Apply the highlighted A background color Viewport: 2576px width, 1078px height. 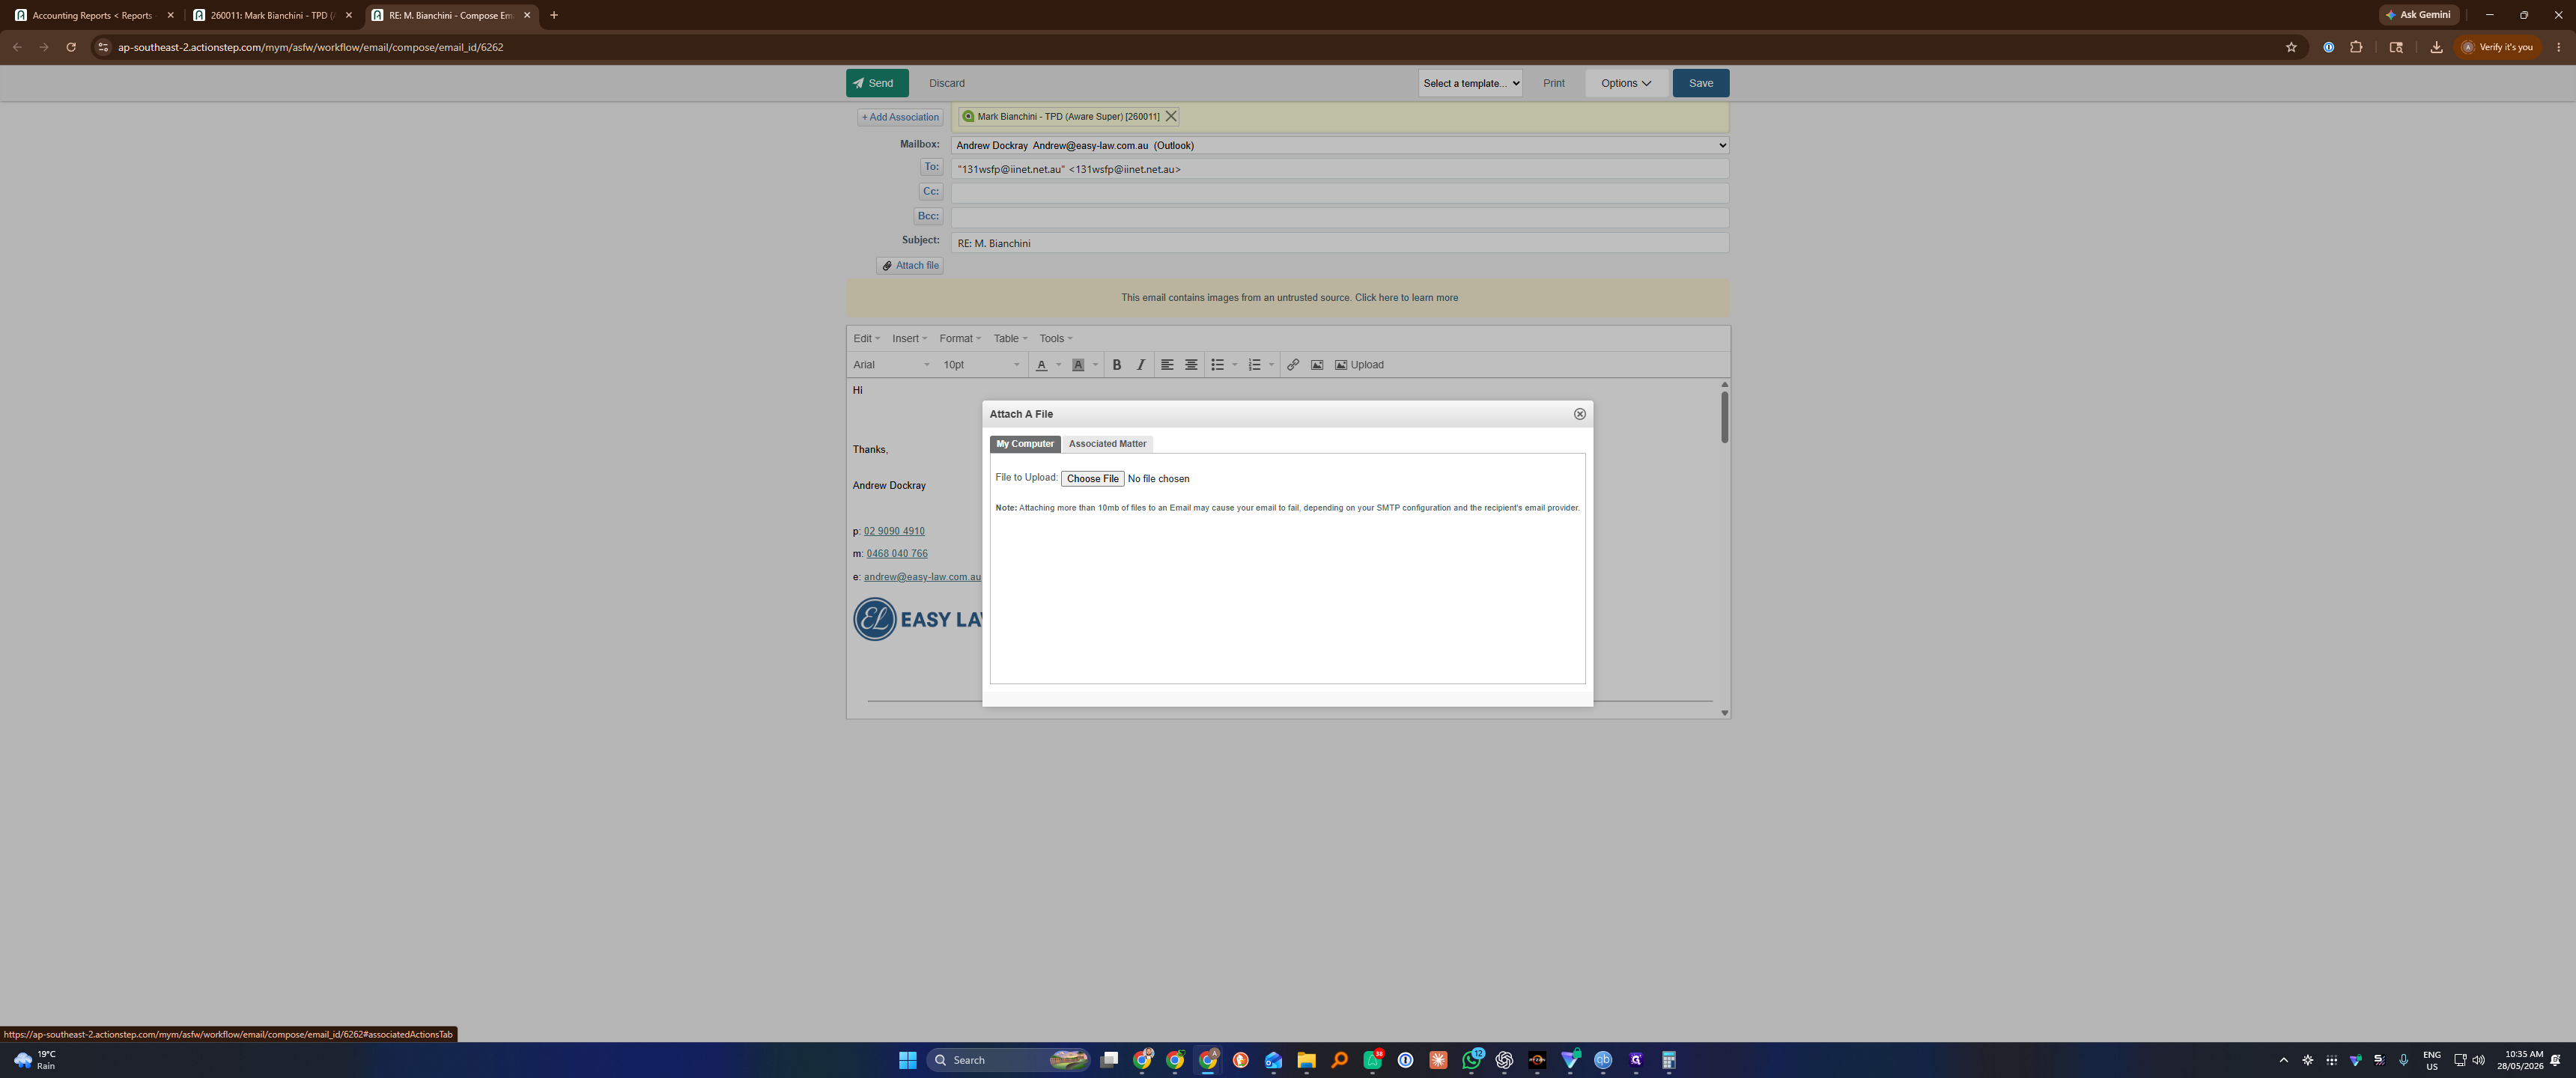tap(1078, 365)
